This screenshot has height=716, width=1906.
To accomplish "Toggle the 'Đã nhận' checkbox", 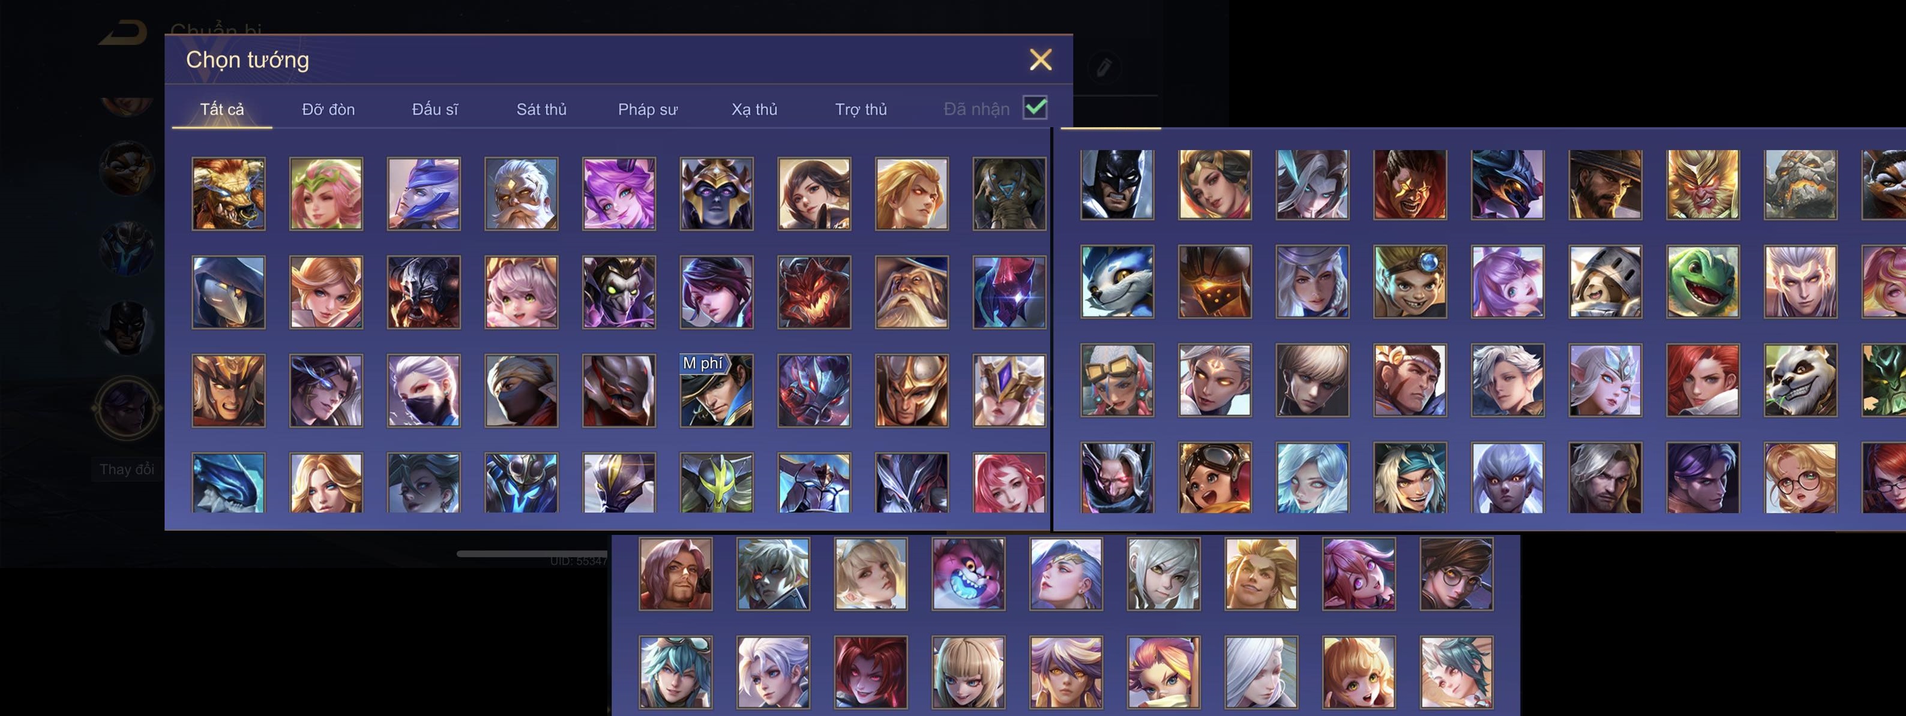I will pyautogui.click(x=1035, y=107).
